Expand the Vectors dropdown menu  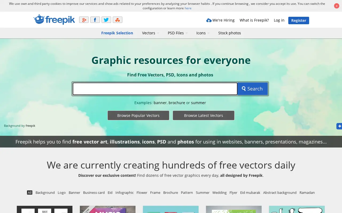[150, 33]
